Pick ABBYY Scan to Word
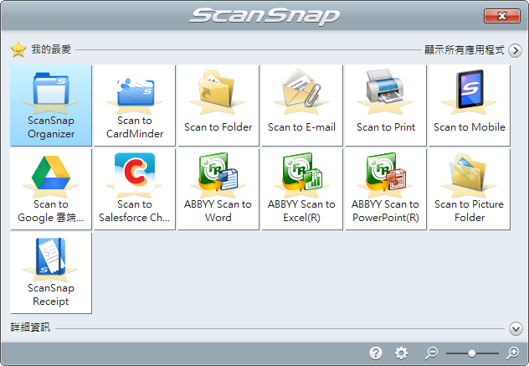This screenshot has width=529, height=366. pos(218,188)
